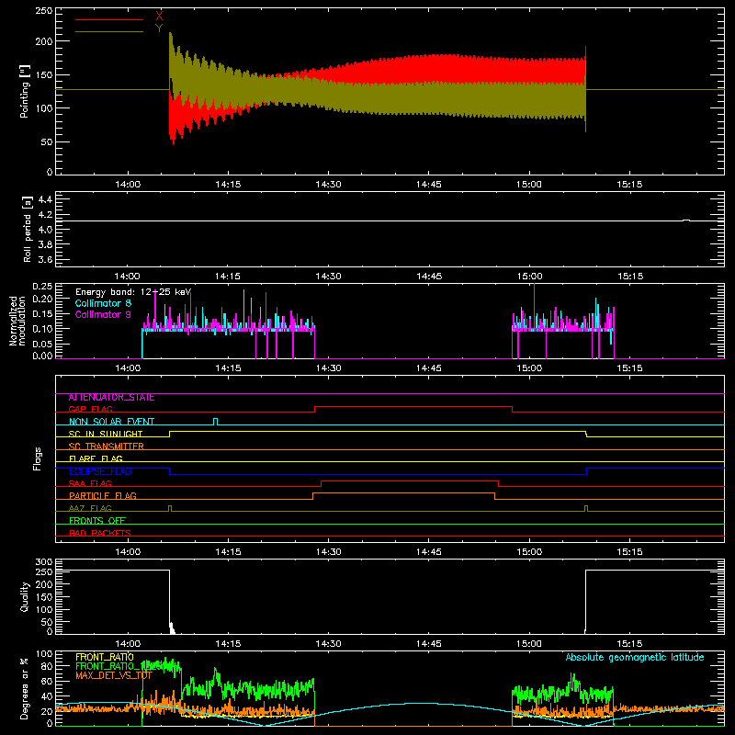Click the FLARE_FLAG label

pyautogui.click(x=96, y=458)
